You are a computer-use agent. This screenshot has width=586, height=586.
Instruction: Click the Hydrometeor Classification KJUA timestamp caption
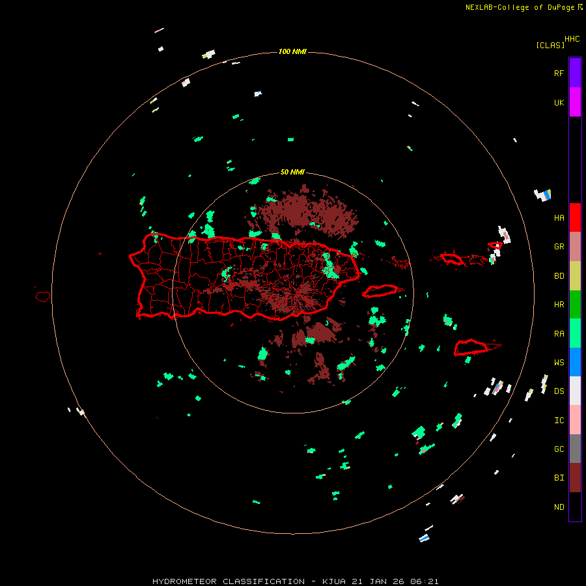(x=295, y=581)
